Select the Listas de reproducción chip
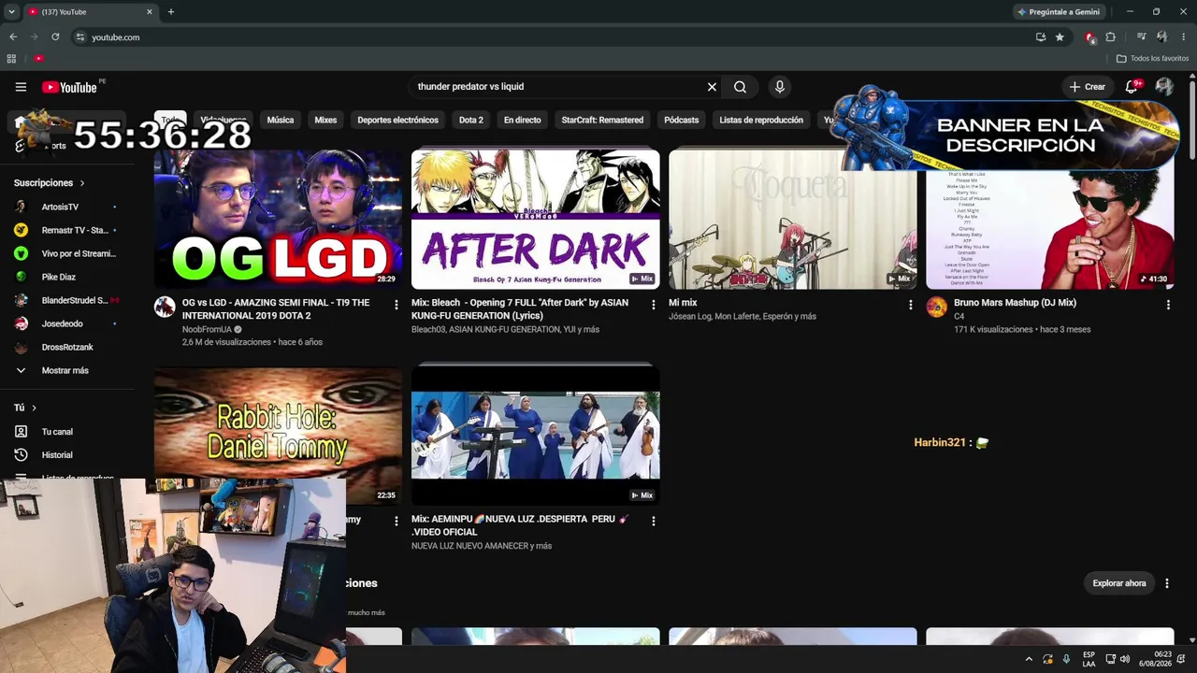This screenshot has width=1197, height=673. [761, 120]
